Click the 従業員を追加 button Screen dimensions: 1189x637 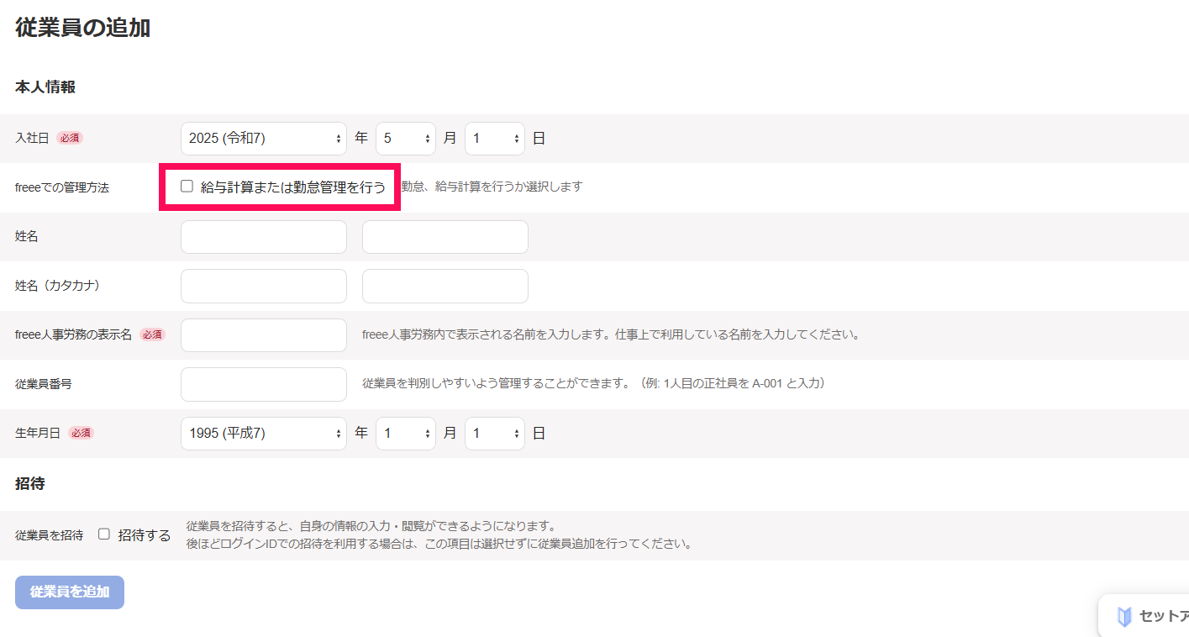point(70,592)
